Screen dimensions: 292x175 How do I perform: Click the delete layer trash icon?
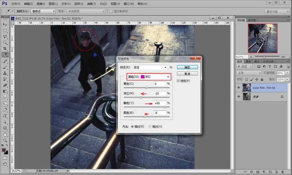coord(282,171)
